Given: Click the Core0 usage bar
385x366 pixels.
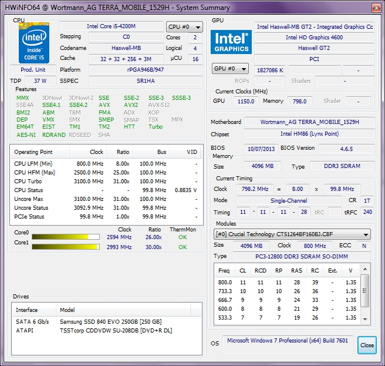Looking at the screenshot, I should [66, 237].
